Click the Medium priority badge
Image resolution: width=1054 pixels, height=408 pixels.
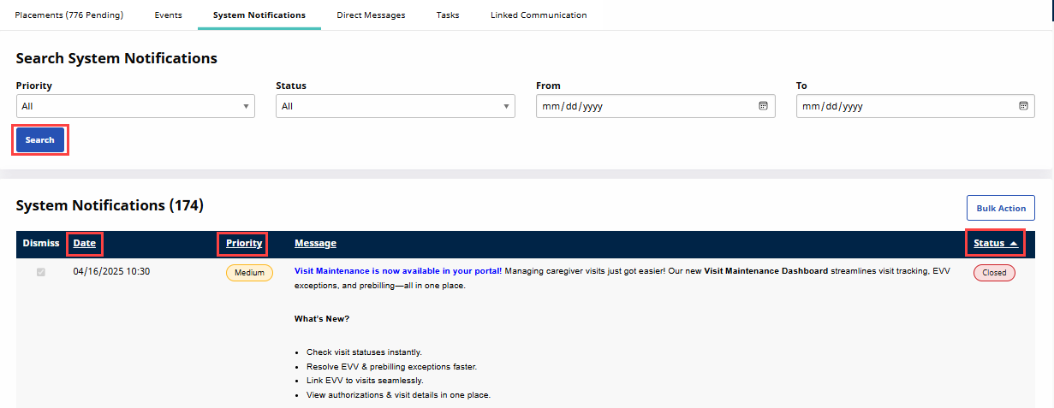tap(249, 273)
